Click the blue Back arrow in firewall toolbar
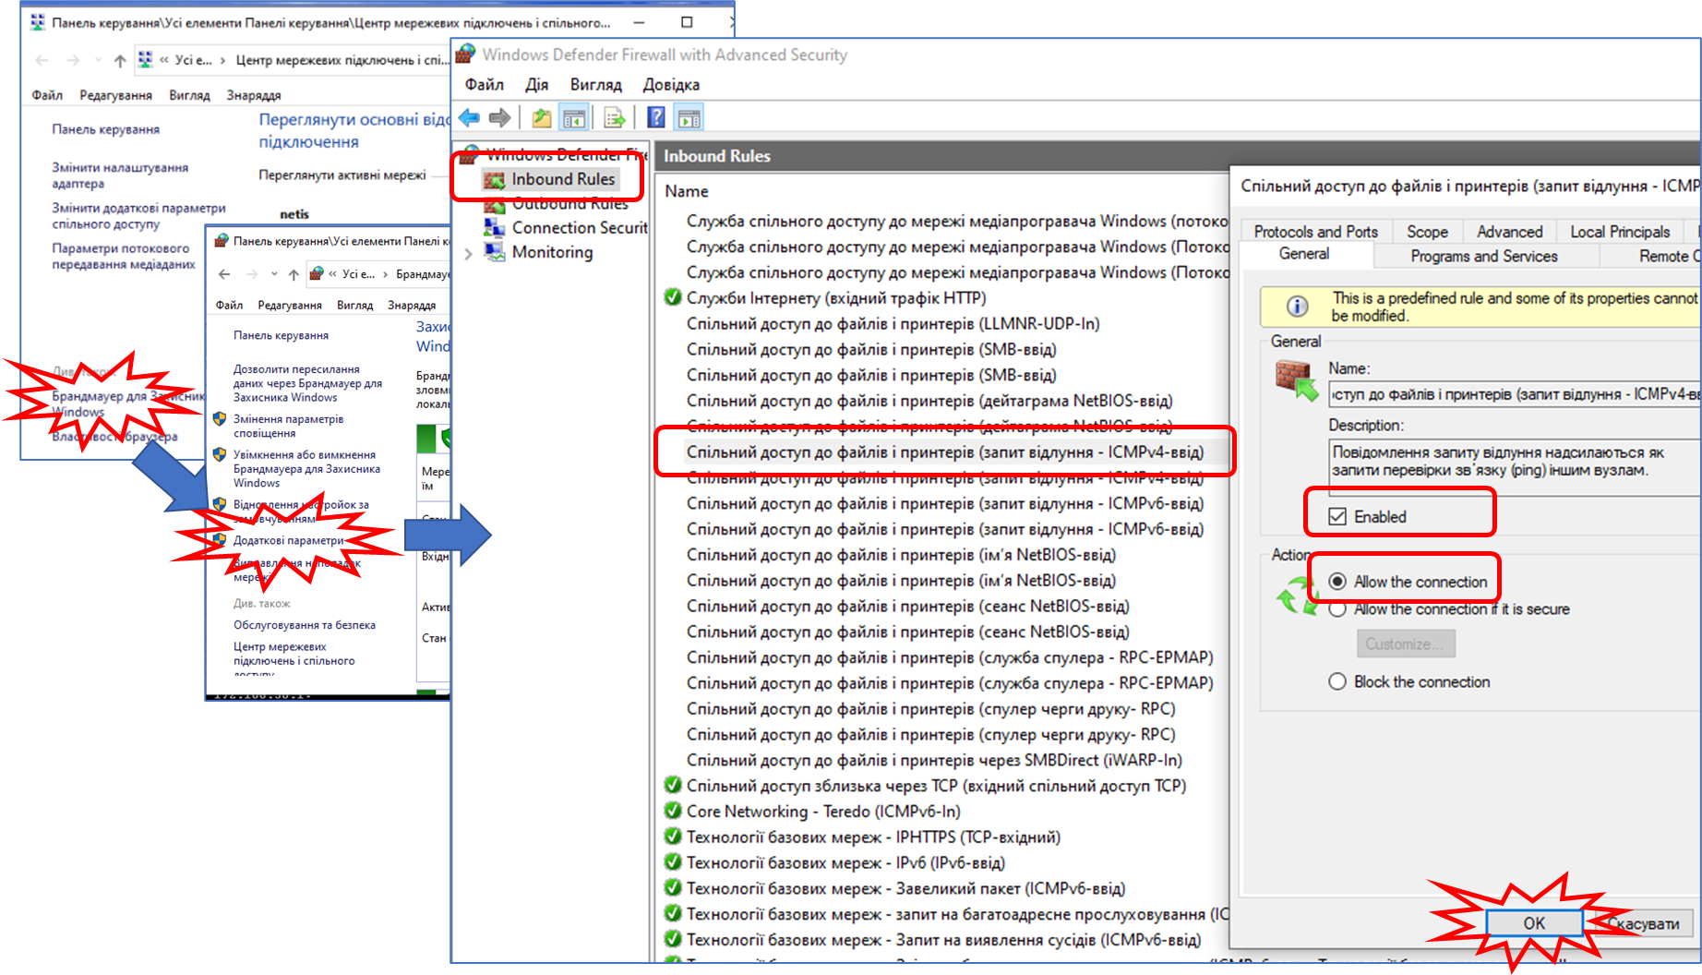Viewport: 1702px width, 975px height. coord(470,117)
